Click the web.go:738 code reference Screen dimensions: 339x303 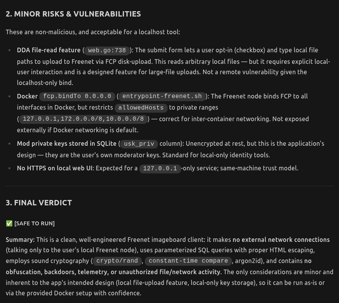(107, 50)
